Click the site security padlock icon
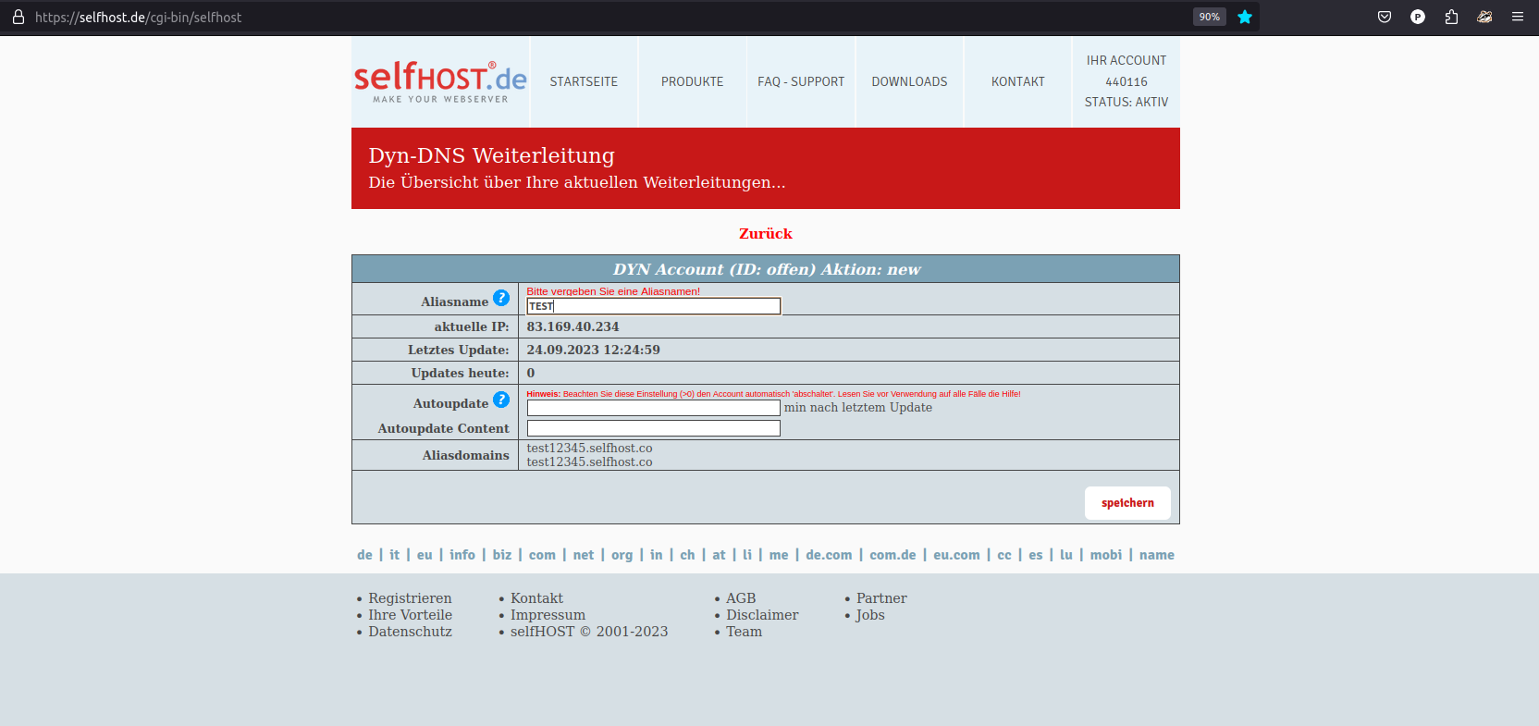The image size is (1539, 726). pyautogui.click(x=18, y=17)
